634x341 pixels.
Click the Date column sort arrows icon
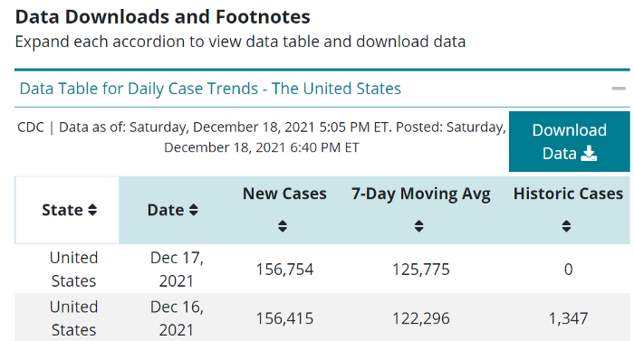click(x=194, y=210)
